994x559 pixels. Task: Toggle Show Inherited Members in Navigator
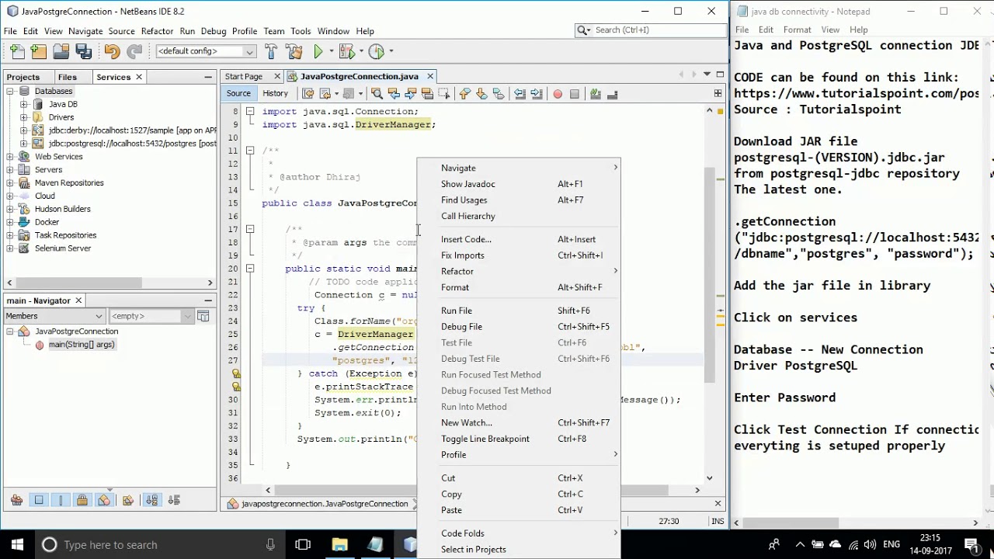click(x=16, y=500)
